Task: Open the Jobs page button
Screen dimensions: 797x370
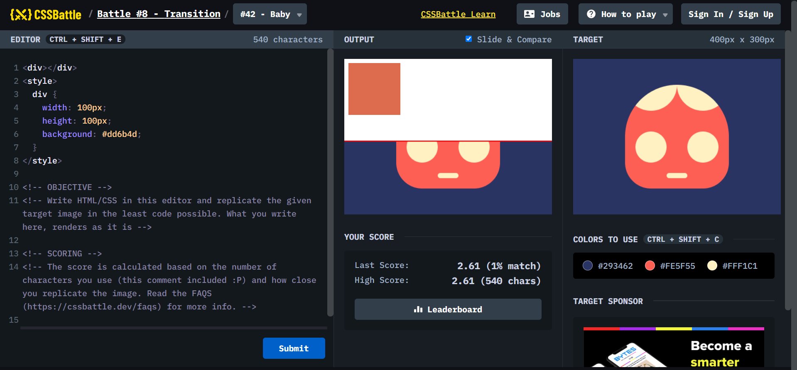Action: [542, 14]
